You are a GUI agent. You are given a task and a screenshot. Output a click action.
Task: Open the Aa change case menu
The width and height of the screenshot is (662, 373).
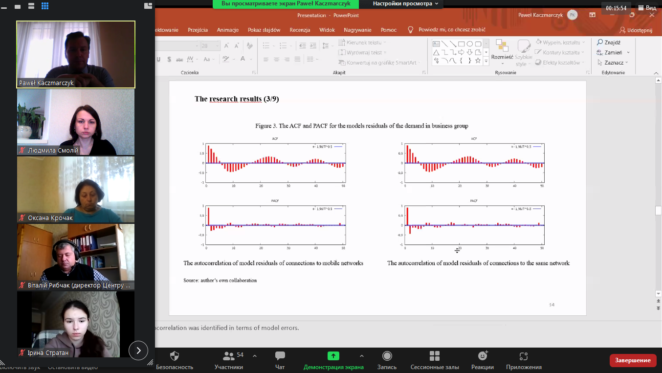pos(209,59)
